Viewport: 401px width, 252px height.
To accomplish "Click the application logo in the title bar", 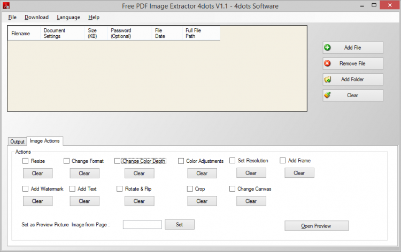I will pyautogui.click(x=6, y=5).
